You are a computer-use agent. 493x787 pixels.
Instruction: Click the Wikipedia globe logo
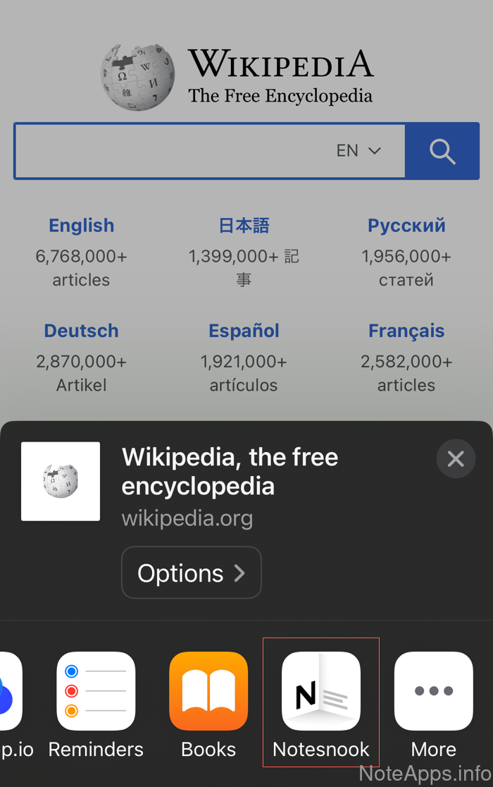tap(137, 78)
